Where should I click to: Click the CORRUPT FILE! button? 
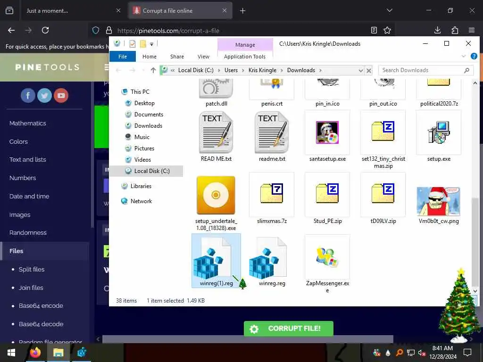click(288, 329)
